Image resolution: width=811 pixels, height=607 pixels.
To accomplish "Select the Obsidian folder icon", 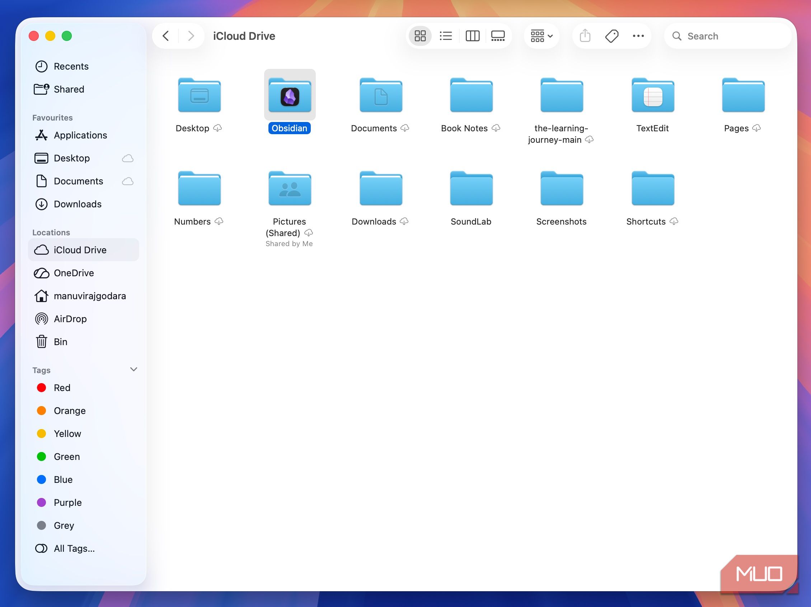I will coord(290,95).
